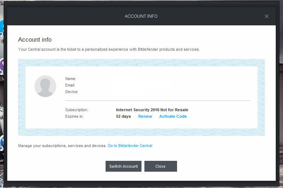Click 'Manage your subscriptions, services and devices' text

[62, 146]
